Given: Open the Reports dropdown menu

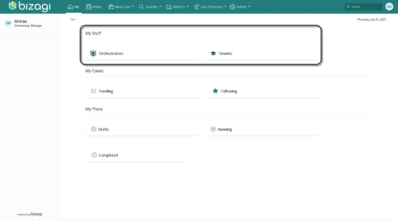Looking at the screenshot, I should 178,7.
